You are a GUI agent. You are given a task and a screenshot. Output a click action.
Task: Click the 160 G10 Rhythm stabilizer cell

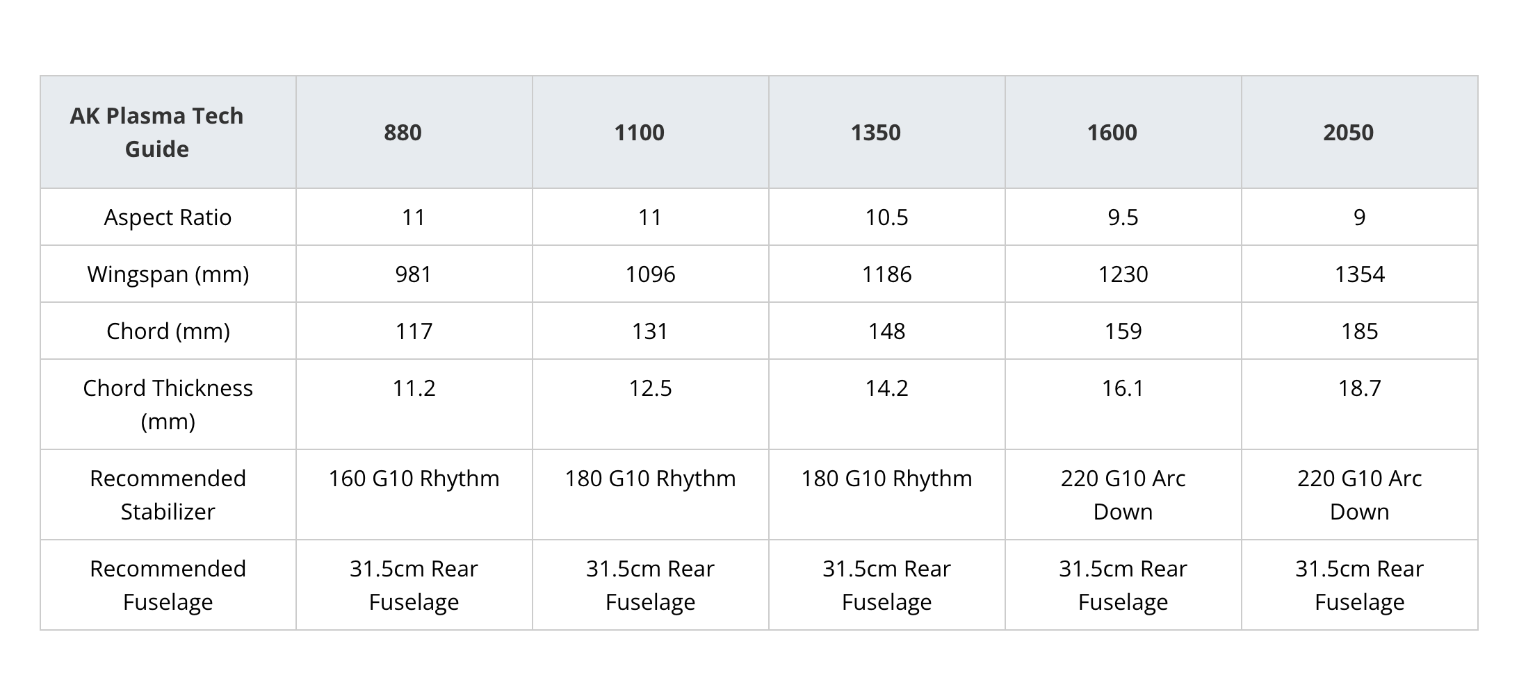pyautogui.click(x=414, y=479)
